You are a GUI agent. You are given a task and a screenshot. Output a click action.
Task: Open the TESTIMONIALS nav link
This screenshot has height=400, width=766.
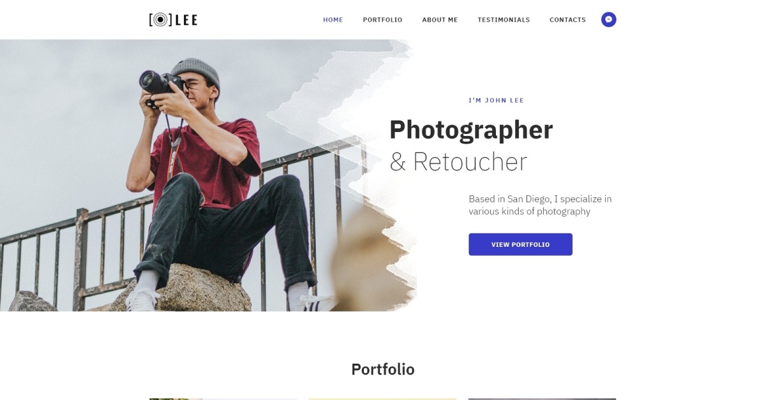pos(504,20)
